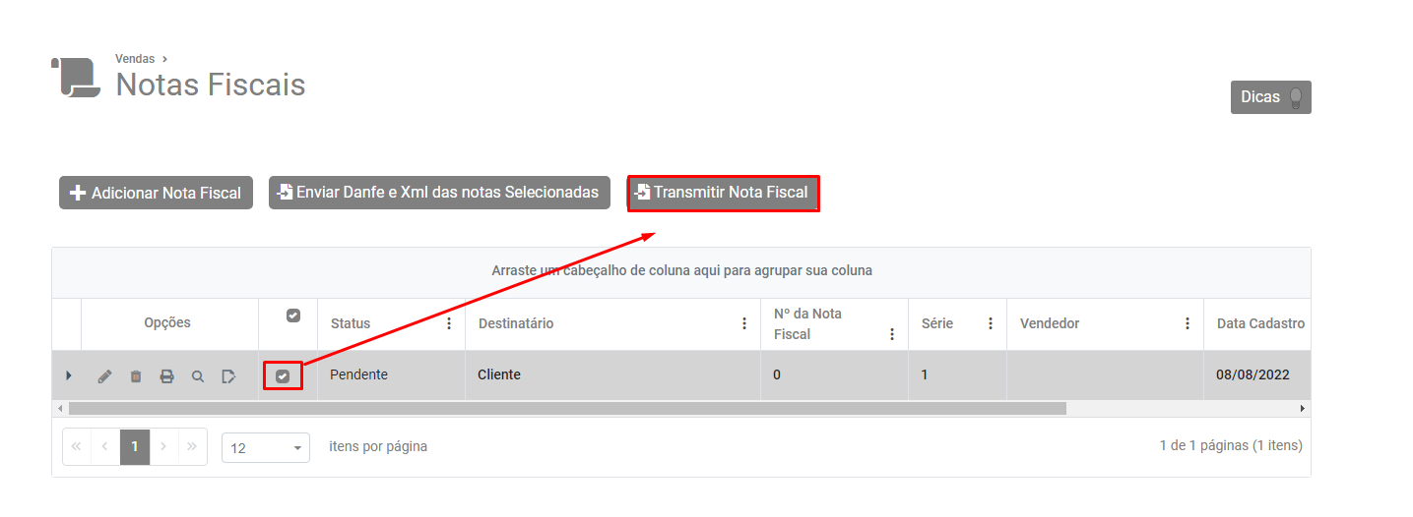Viewport: 1413px width, 517px height.
Task: Click Transmitir Nota Fiscal button
Action: (x=724, y=193)
